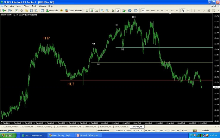This screenshot has height=138, width=220.
Task: Select the W1 timeframe
Action: point(172,11)
